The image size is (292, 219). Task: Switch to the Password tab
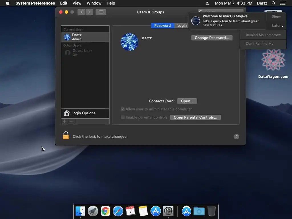point(162,25)
